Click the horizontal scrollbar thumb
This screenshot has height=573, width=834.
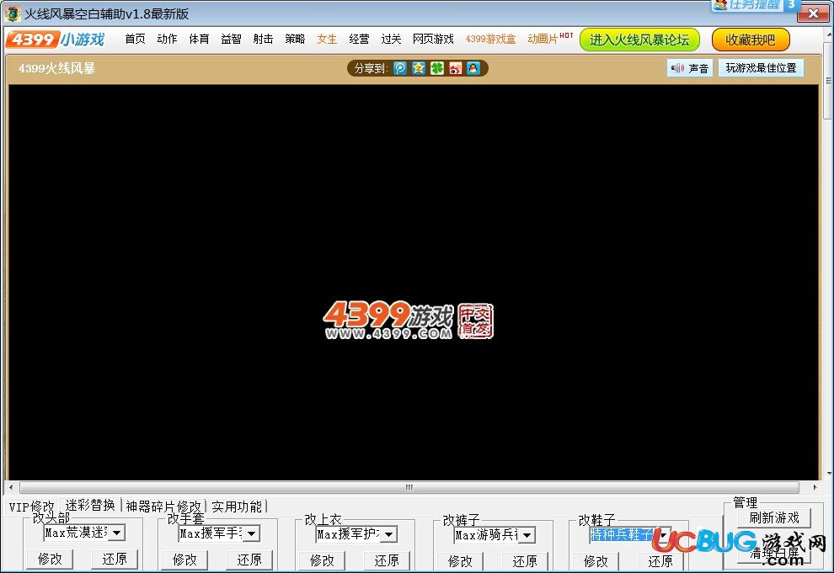point(409,487)
